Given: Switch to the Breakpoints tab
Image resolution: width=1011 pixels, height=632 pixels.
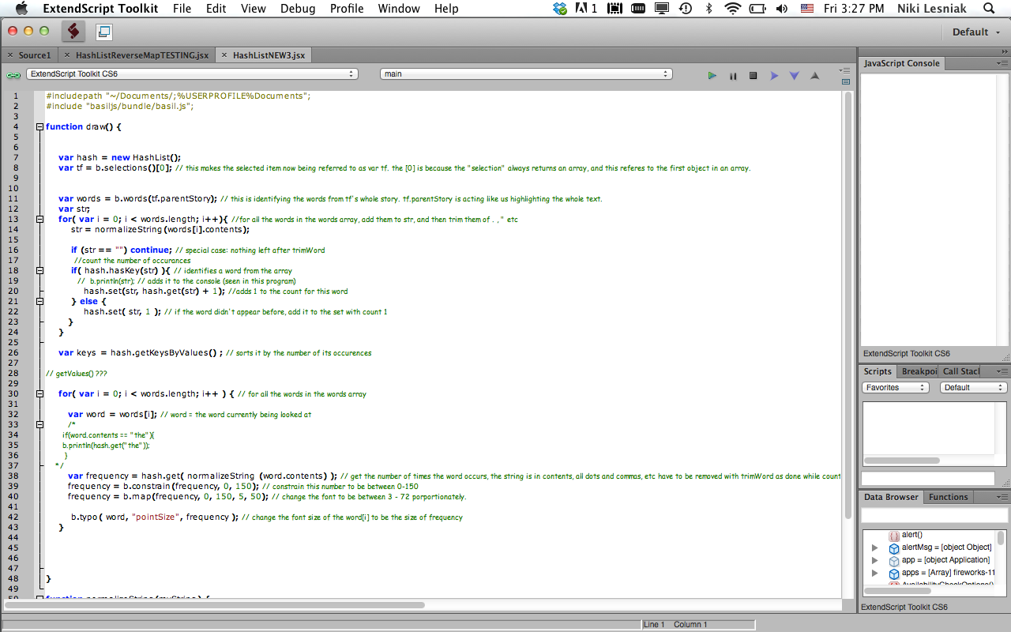Looking at the screenshot, I should pos(918,371).
